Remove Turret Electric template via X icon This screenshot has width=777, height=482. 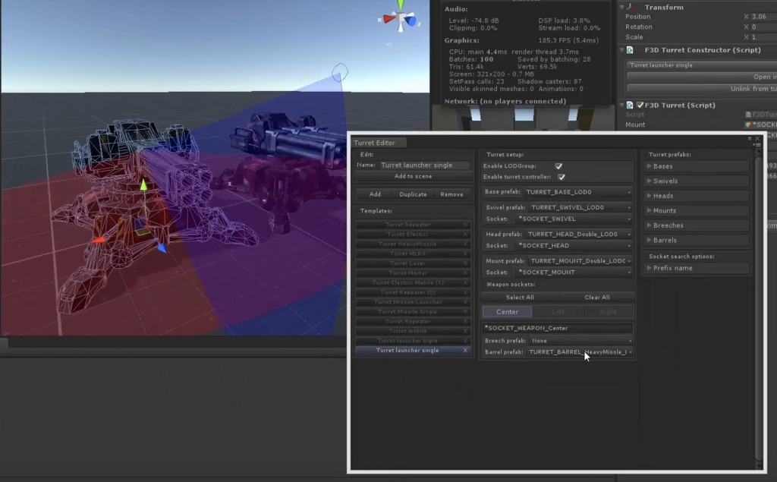[465, 235]
